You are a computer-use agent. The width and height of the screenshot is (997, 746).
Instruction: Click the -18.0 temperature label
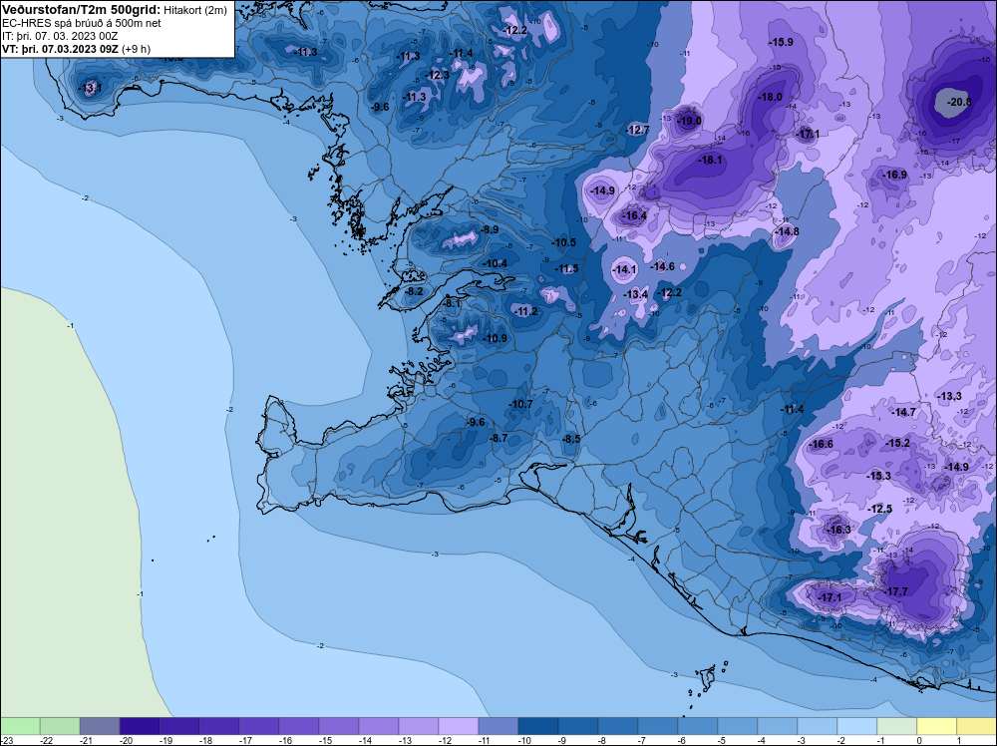point(770,97)
